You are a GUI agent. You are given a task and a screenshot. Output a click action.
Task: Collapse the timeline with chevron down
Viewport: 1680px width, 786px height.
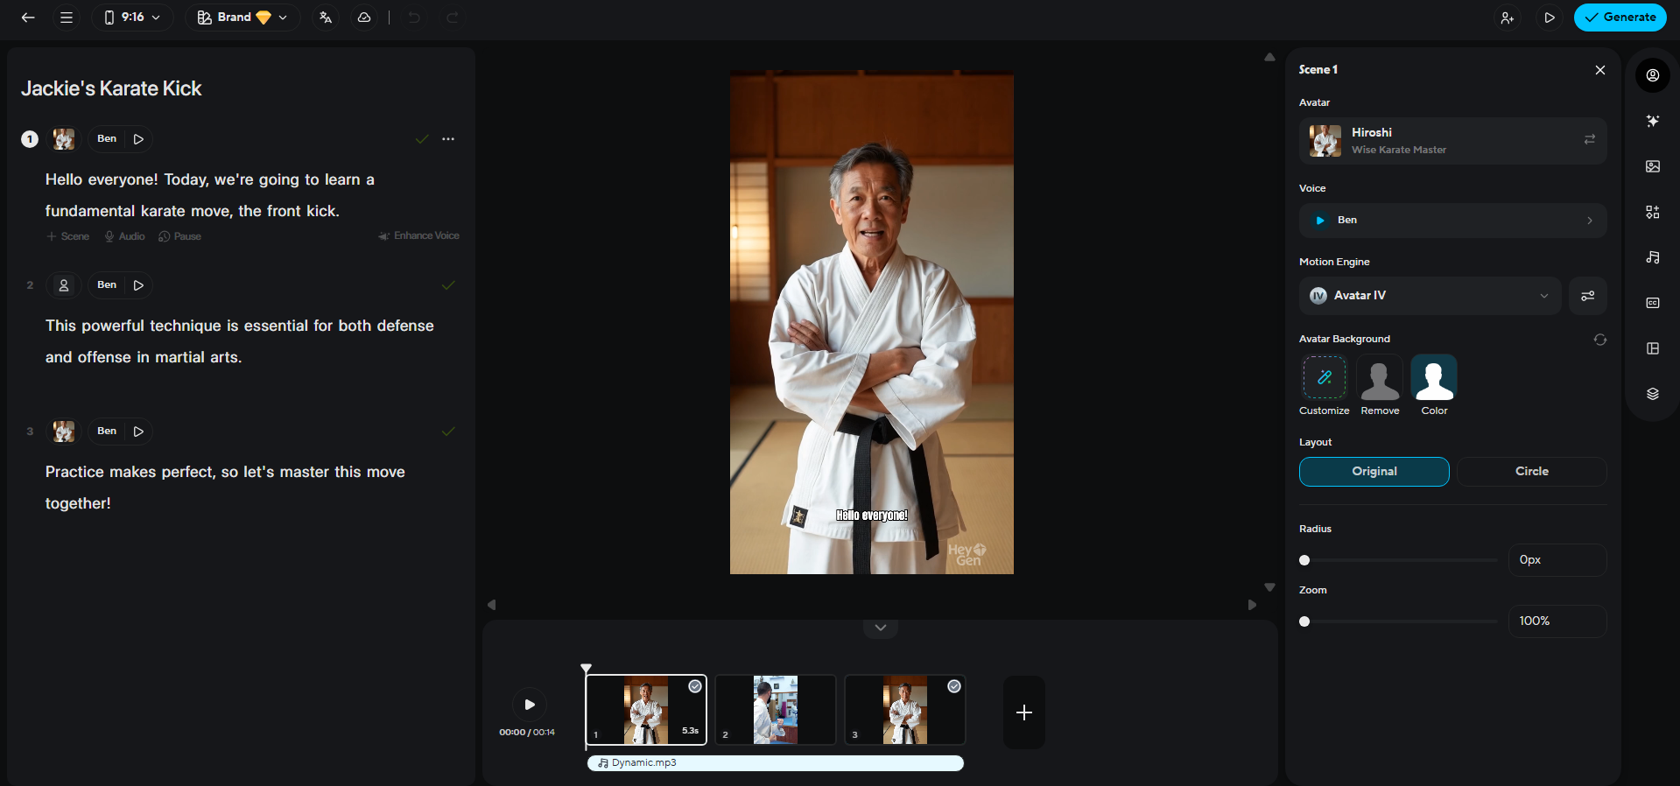coord(881,628)
